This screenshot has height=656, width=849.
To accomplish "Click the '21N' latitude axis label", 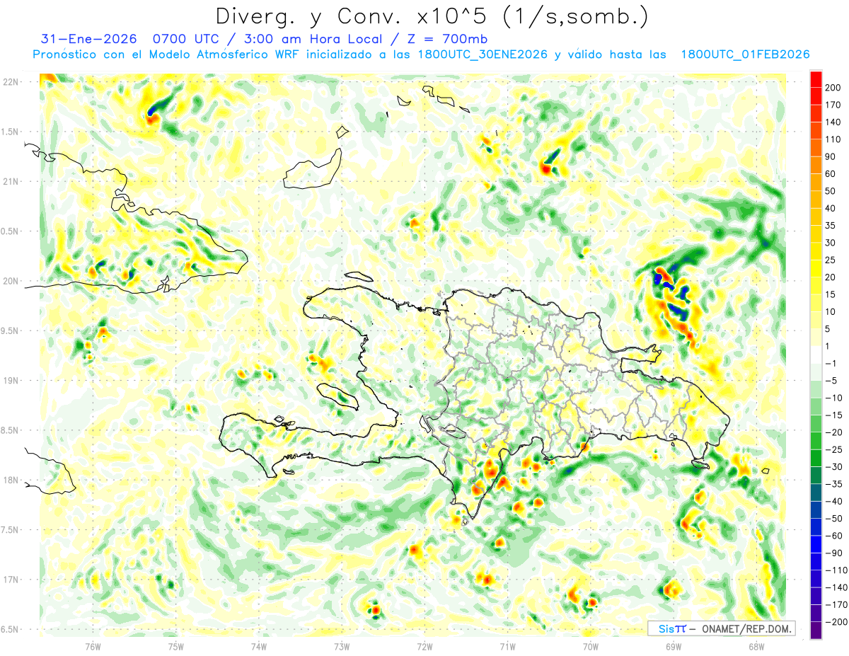I will [x=10, y=182].
